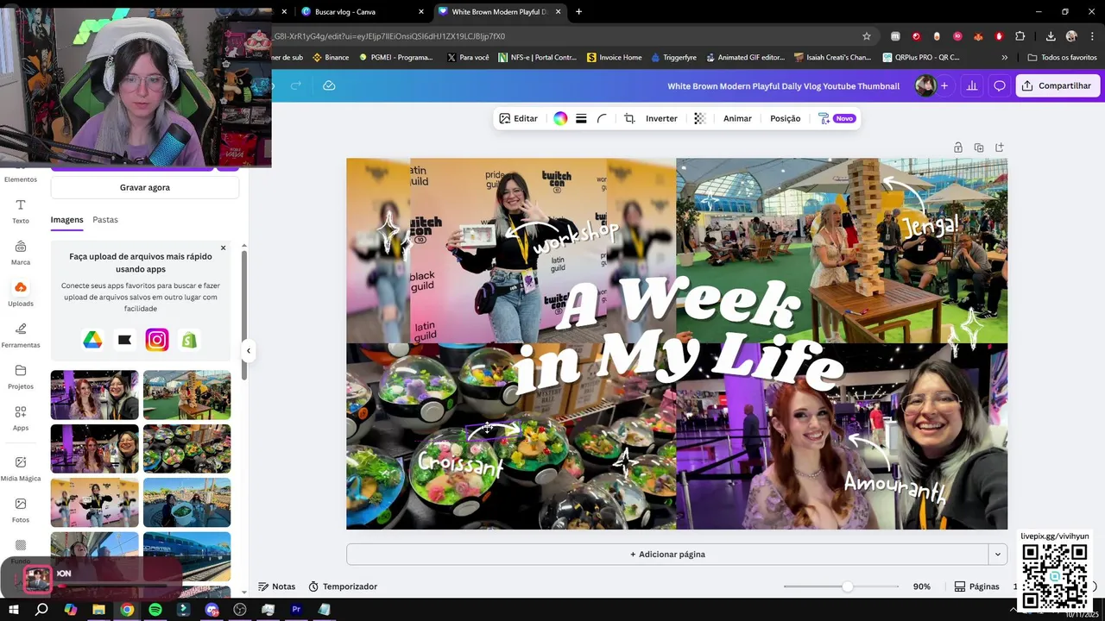Open Spotify from the taskbar
This screenshot has width=1105, height=621.
coord(155,610)
